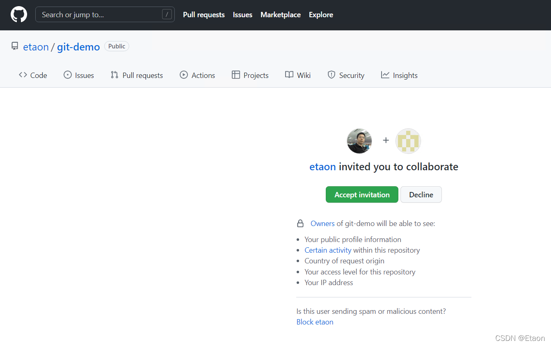Open the Security tab
The height and width of the screenshot is (345, 551).
[x=346, y=75]
